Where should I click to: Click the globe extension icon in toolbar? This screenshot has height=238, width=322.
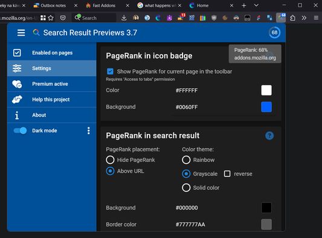(147, 18)
